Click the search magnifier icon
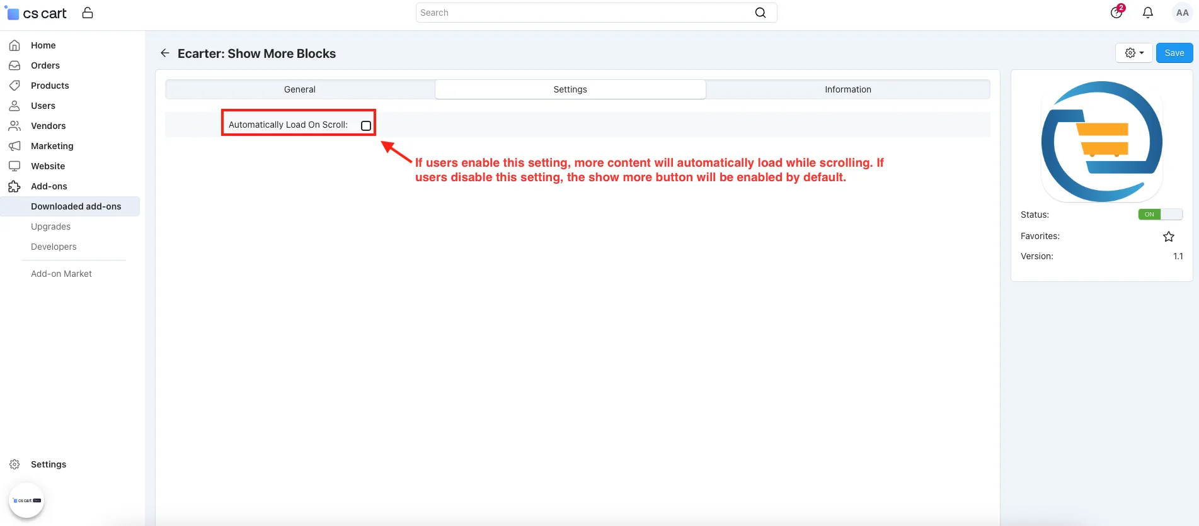This screenshot has width=1199, height=526. [x=760, y=13]
